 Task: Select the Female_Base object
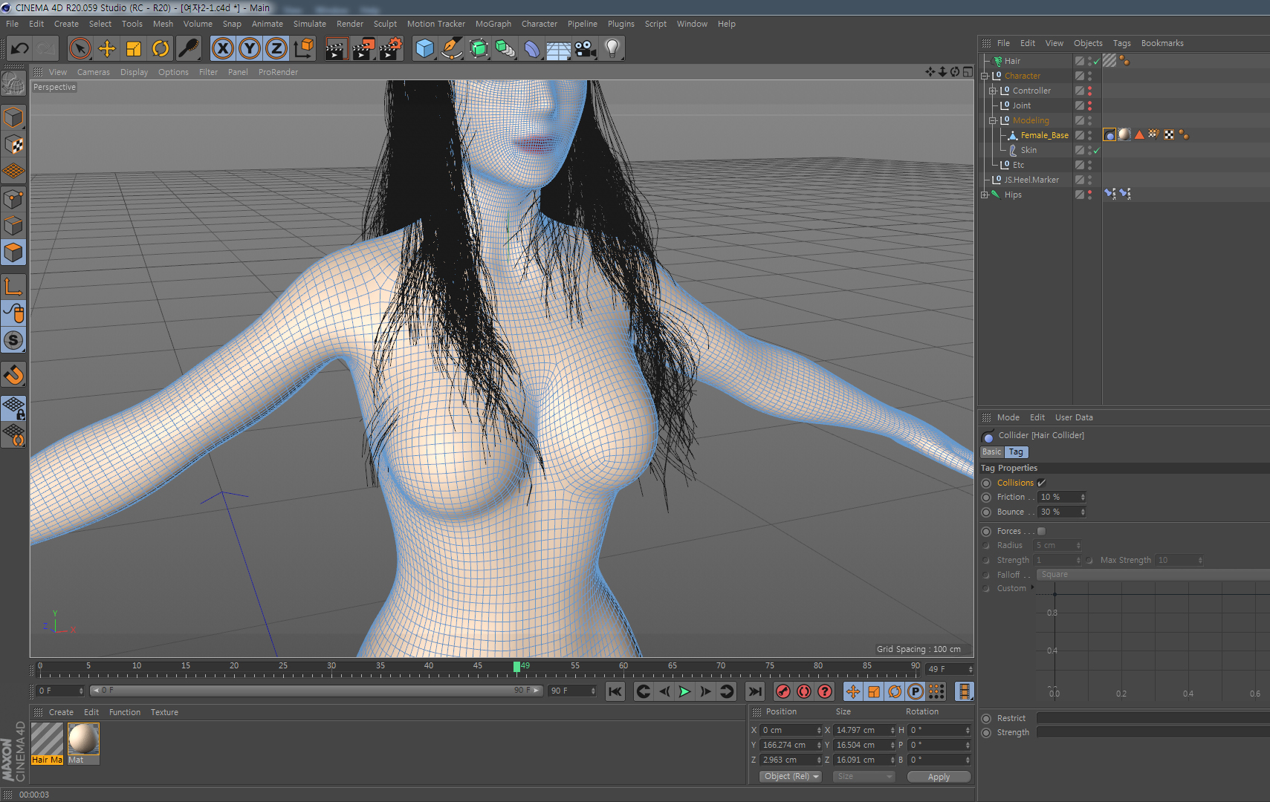[x=1044, y=135]
